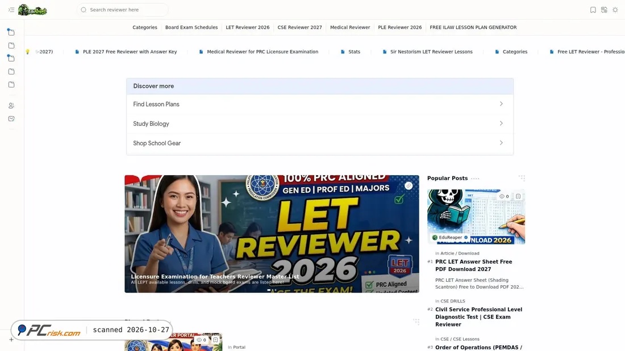Viewport: 625px width, 351px height.
Task: Click Article / Download category label
Action: coord(460,253)
